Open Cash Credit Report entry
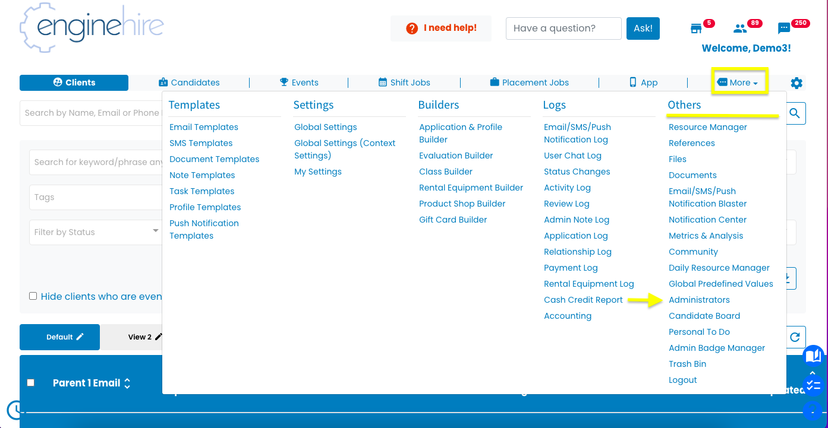The image size is (828, 428). pyautogui.click(x=583, y=300)
